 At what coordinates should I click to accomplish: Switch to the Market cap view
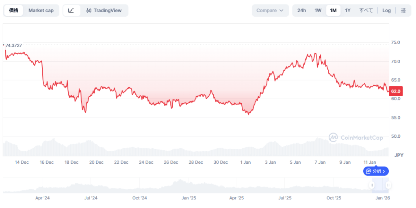[41, 11]
